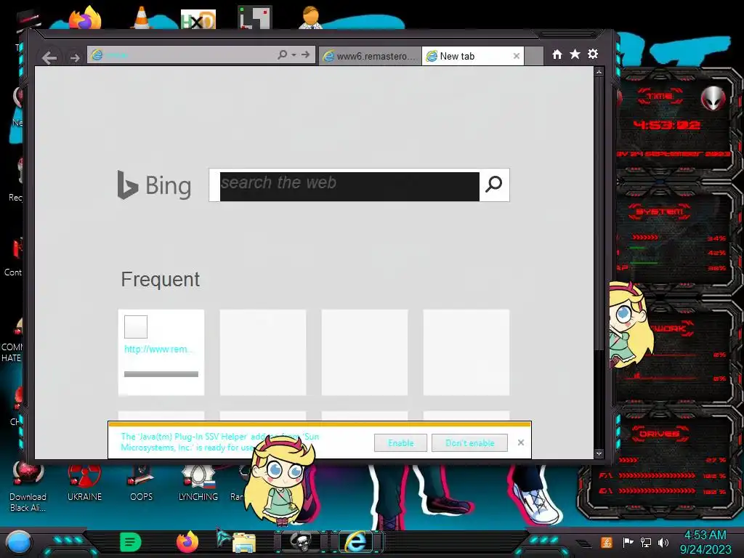Click the Bing logo
Screen dimensions: 744x558
(x=154, y=185)
